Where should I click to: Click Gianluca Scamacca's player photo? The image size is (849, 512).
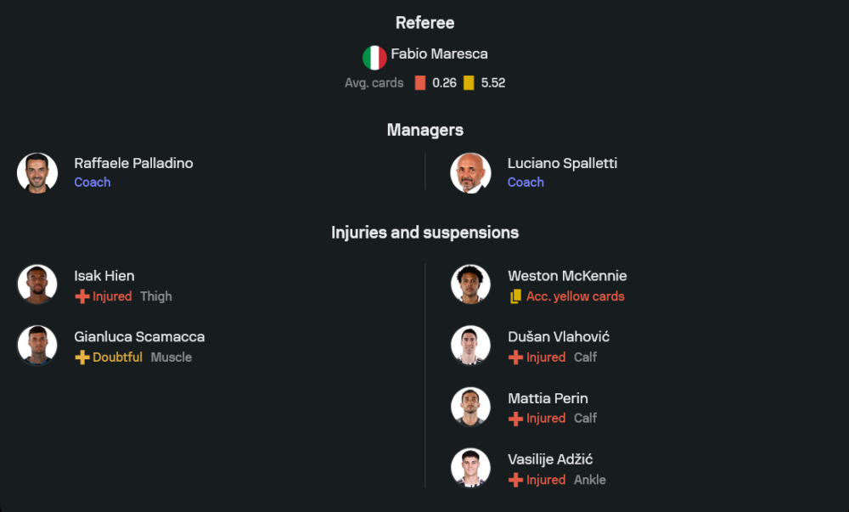tap(37, 346)
